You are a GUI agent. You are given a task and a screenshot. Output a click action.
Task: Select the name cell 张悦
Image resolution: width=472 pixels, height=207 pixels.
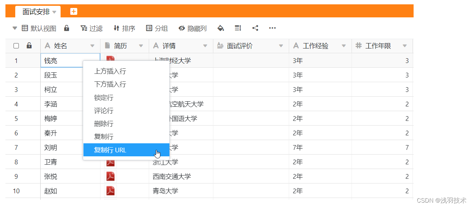[70, 176]
